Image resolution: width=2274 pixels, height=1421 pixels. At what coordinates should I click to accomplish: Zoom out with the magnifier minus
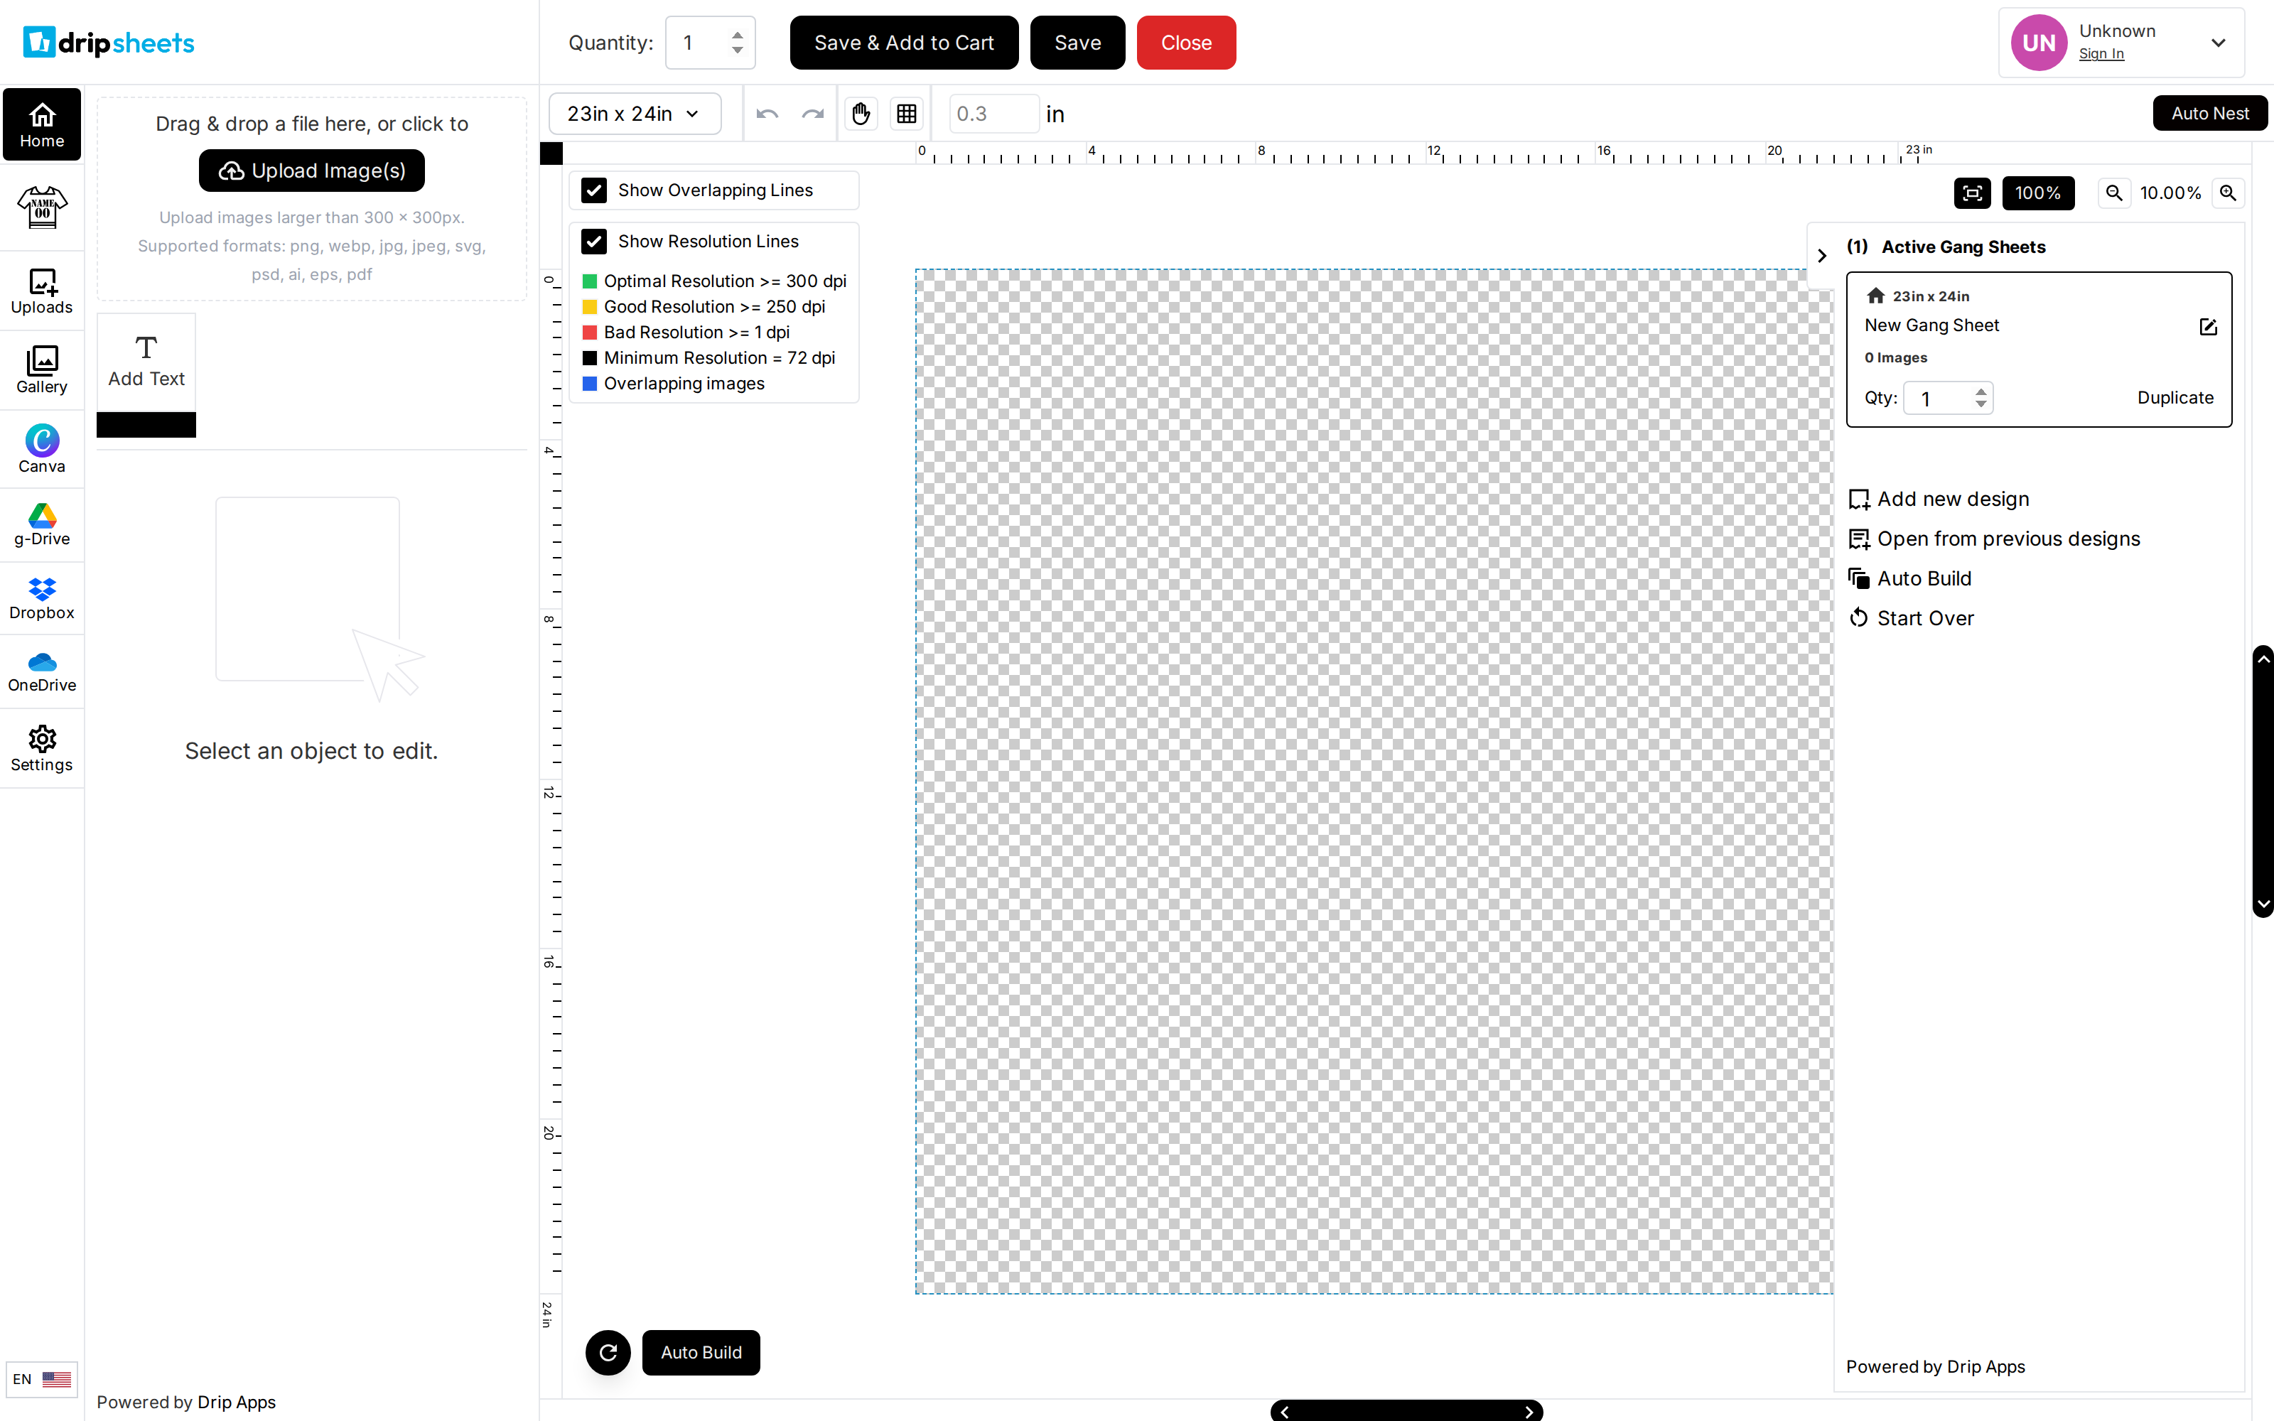[x=2114, y=193]
